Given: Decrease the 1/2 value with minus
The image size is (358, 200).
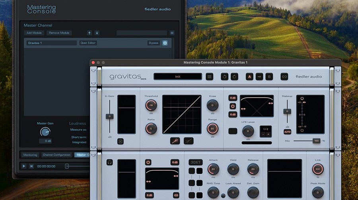Looking at the screenshot, I should (x=263, y=135).
